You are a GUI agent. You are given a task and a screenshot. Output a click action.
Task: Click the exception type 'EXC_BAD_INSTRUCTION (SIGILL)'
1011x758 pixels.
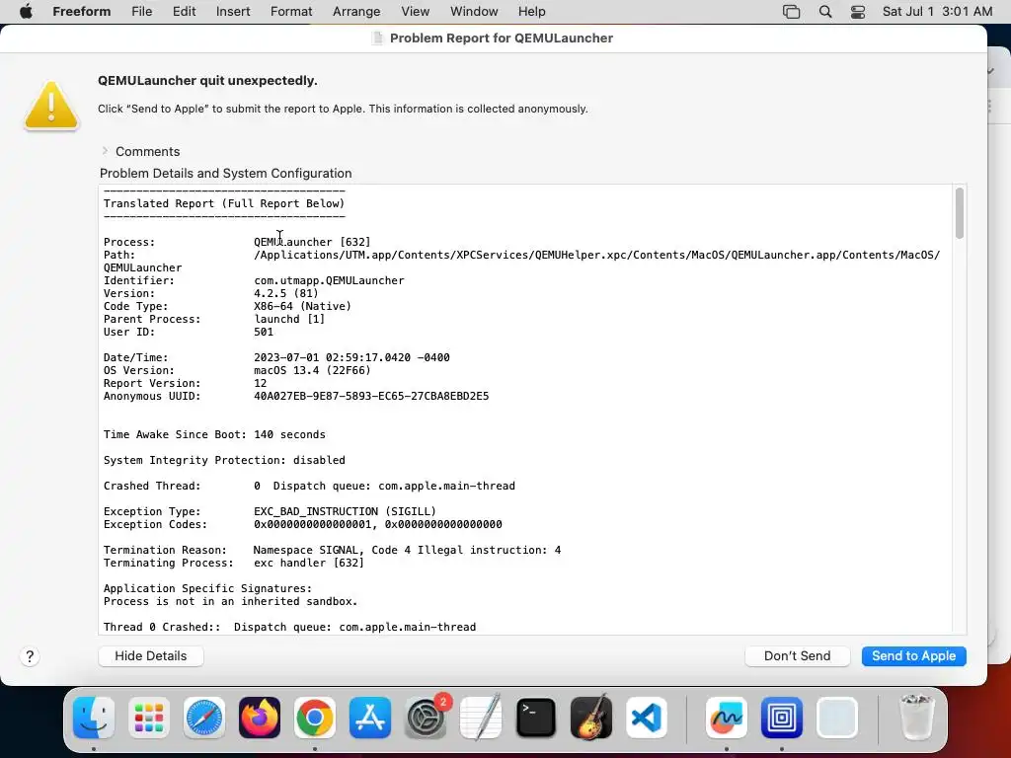tap(345, 512)
